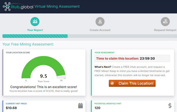Click the Your Score caption under gauge
The width and height of the screenshot is (177, 112).
[44, 81]
